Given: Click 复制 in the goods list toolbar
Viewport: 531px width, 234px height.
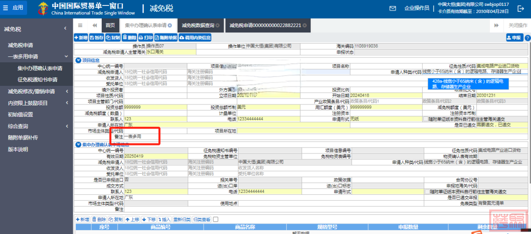Looking at the screenshot, I should pos(116,219).
